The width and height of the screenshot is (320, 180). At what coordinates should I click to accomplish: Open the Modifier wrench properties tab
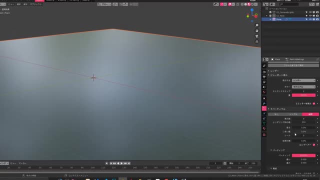[264, 103]
